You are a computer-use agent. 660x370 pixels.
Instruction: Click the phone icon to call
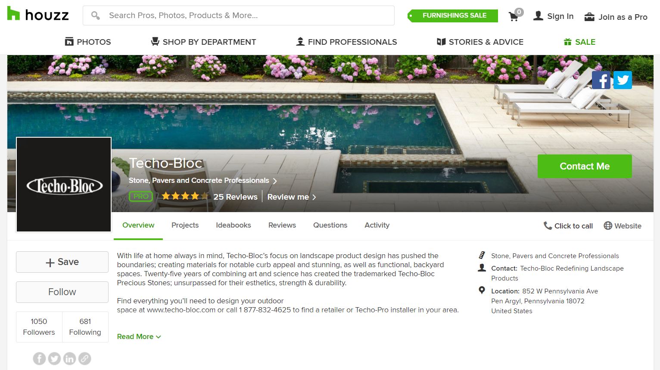pos(548,225)
